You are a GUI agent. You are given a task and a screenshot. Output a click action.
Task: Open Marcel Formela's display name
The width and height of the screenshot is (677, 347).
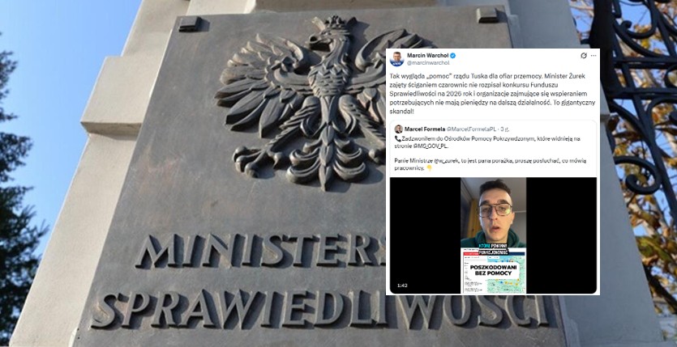coord(424,129)
